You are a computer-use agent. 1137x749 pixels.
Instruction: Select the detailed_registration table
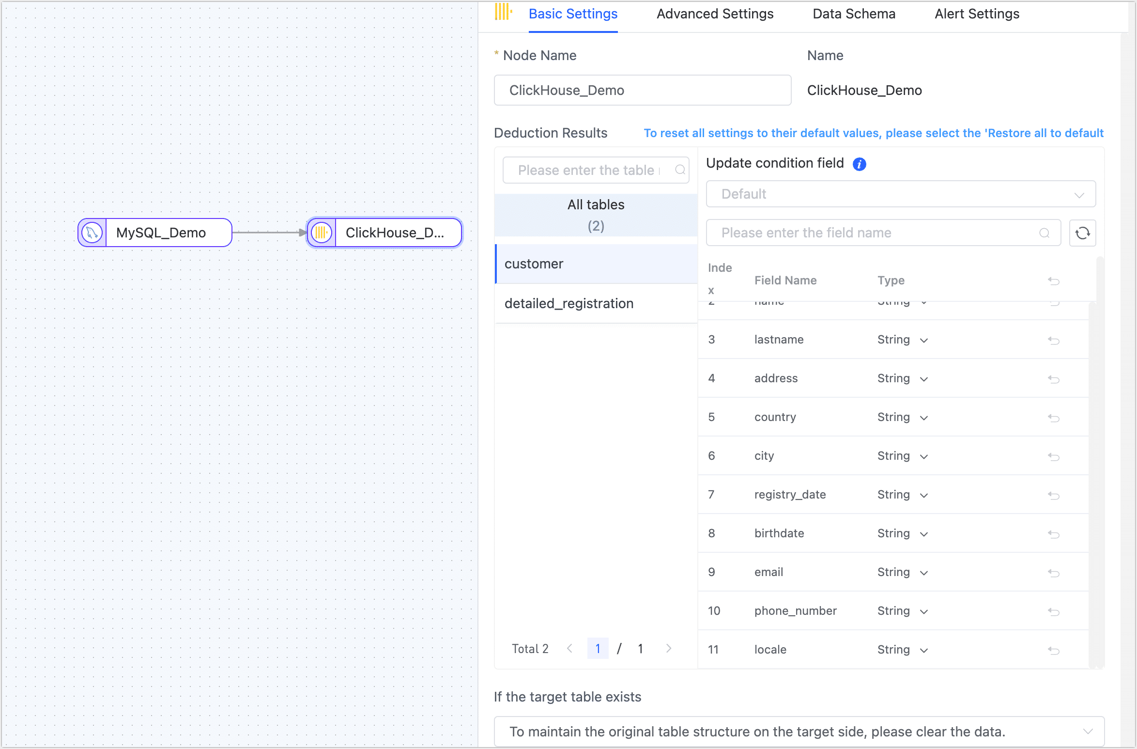tap(569, 303)
